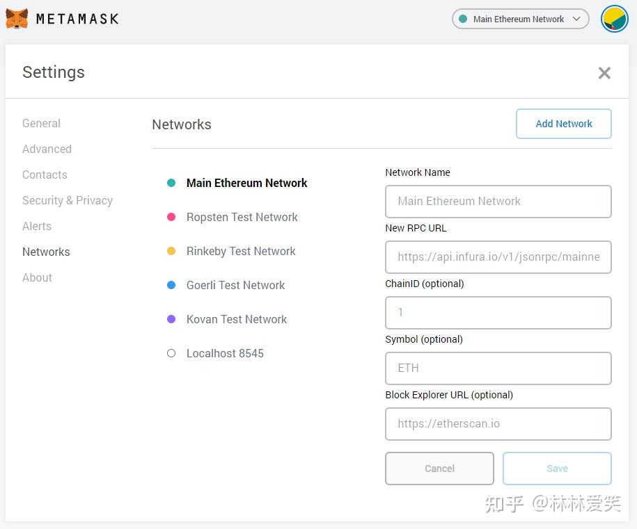Click the empty circle beside Localhost 8545

tap(171, 353)
